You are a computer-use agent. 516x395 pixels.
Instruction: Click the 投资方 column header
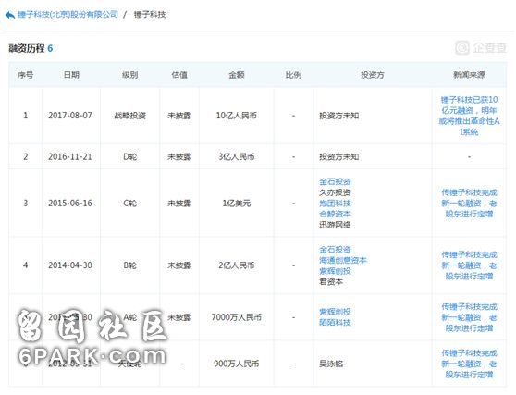click(x=373, y=75)
